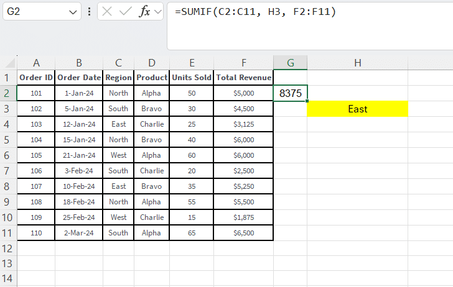Click the Product header cell
The image size is (453, 287).
click(152, 78)
